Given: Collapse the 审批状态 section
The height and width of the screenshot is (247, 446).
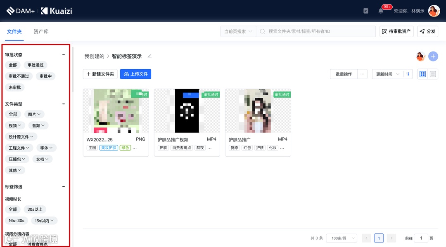Looking at the screenshot, I should tap(64, 55).
